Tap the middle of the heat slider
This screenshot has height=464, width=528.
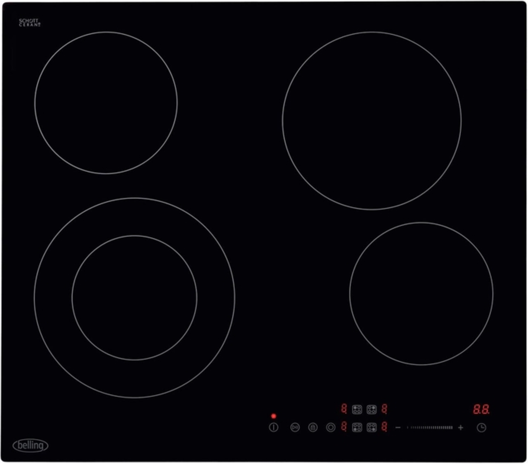coord(429,428)
